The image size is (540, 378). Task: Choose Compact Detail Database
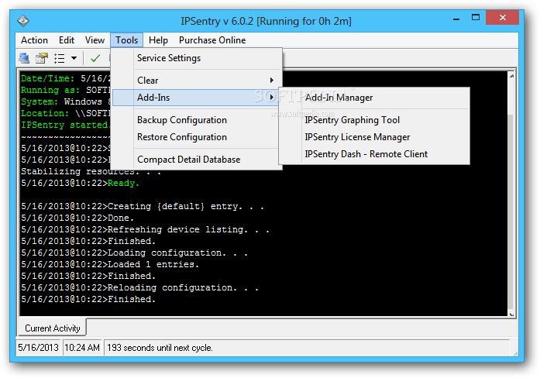(197, 160)
